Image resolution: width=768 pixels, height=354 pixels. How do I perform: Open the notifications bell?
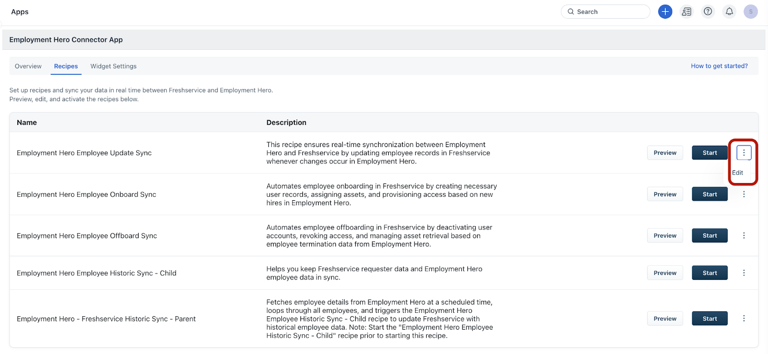tap(729, 11)
